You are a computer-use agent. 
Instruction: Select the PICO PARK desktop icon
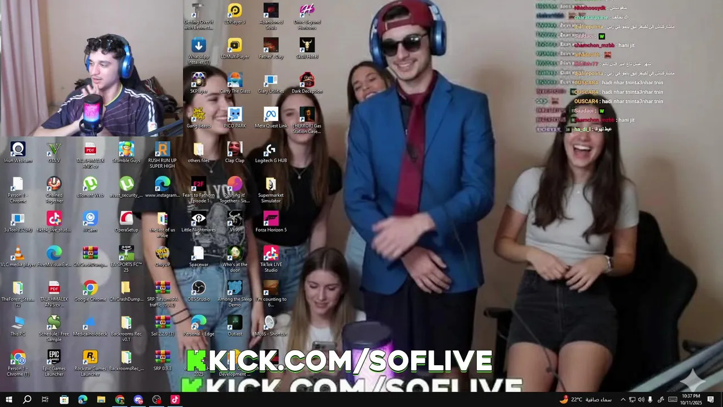point(234,118)
